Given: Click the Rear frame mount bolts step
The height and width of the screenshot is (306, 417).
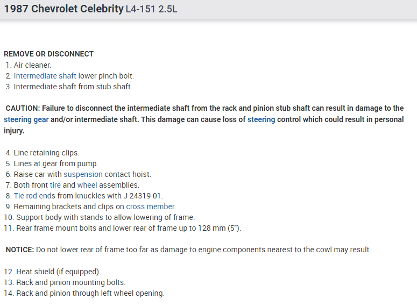Looking at the screenshot, I should pyautogui.click(x=128, y=228).
